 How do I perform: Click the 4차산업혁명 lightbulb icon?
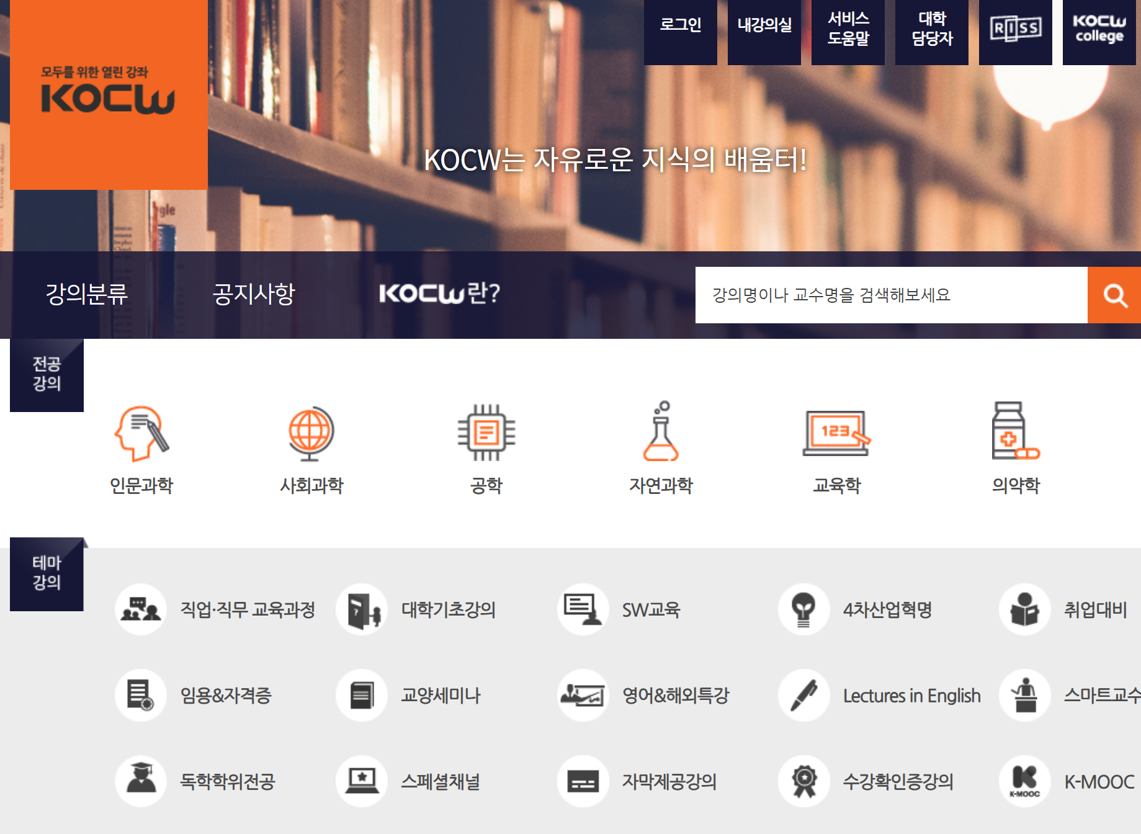pyautogui.click(x=803, y=609)
